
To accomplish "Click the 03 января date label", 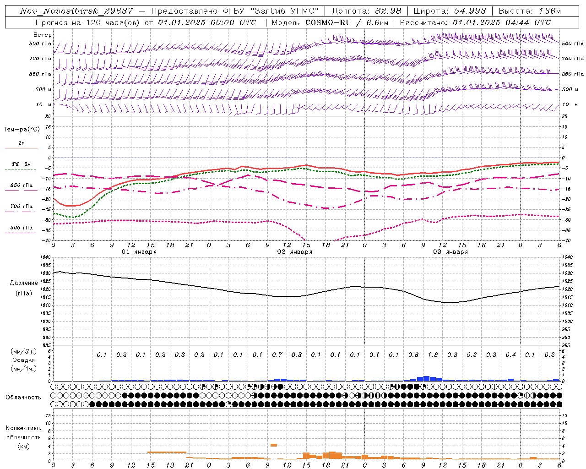I will coord(450,252).
